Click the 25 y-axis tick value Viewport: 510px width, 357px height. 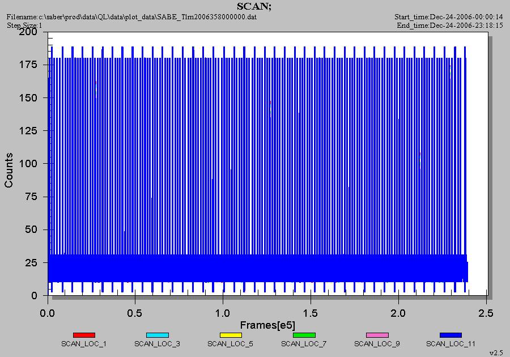click(31, 263)
